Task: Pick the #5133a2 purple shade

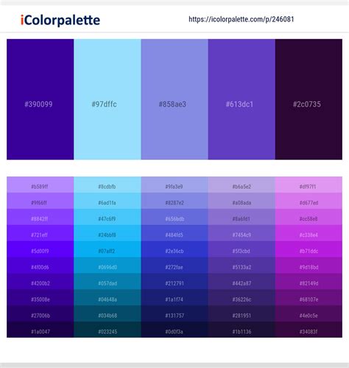Action: click(242, 265)
